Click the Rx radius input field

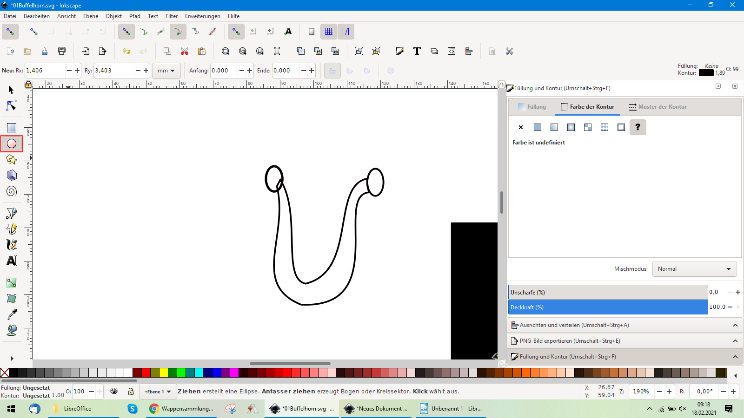(45, 71)
